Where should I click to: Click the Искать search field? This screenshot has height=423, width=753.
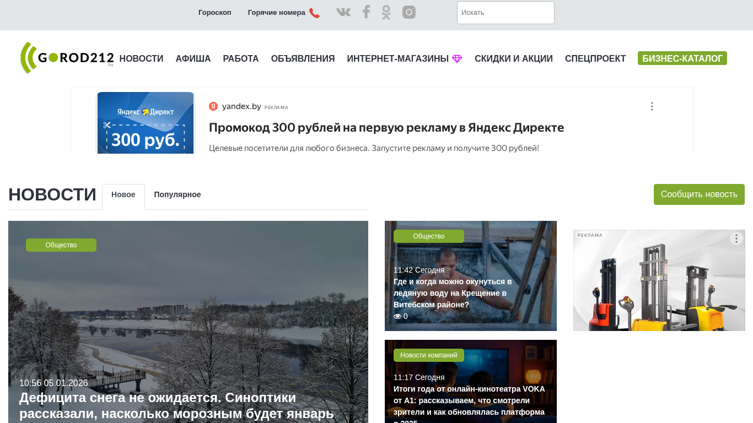505,13
